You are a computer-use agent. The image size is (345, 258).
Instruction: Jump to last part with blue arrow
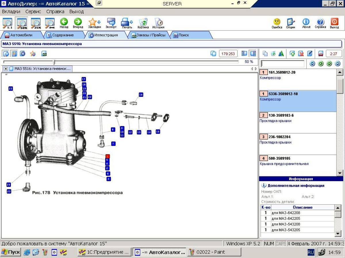(x=338, y=64)
